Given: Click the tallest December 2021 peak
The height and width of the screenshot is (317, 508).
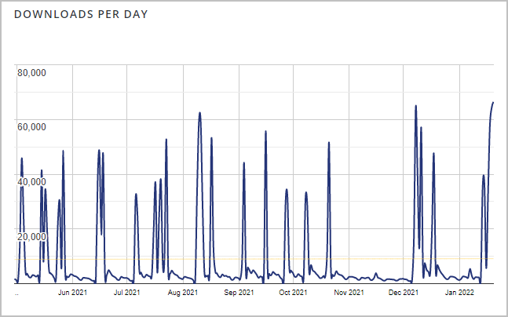Looking at the screenshot, I should point(415,106).
